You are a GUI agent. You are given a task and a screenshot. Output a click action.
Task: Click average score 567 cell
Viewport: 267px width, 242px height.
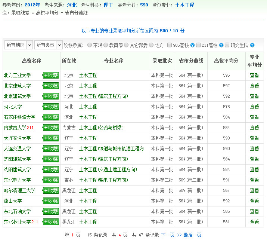226,190
